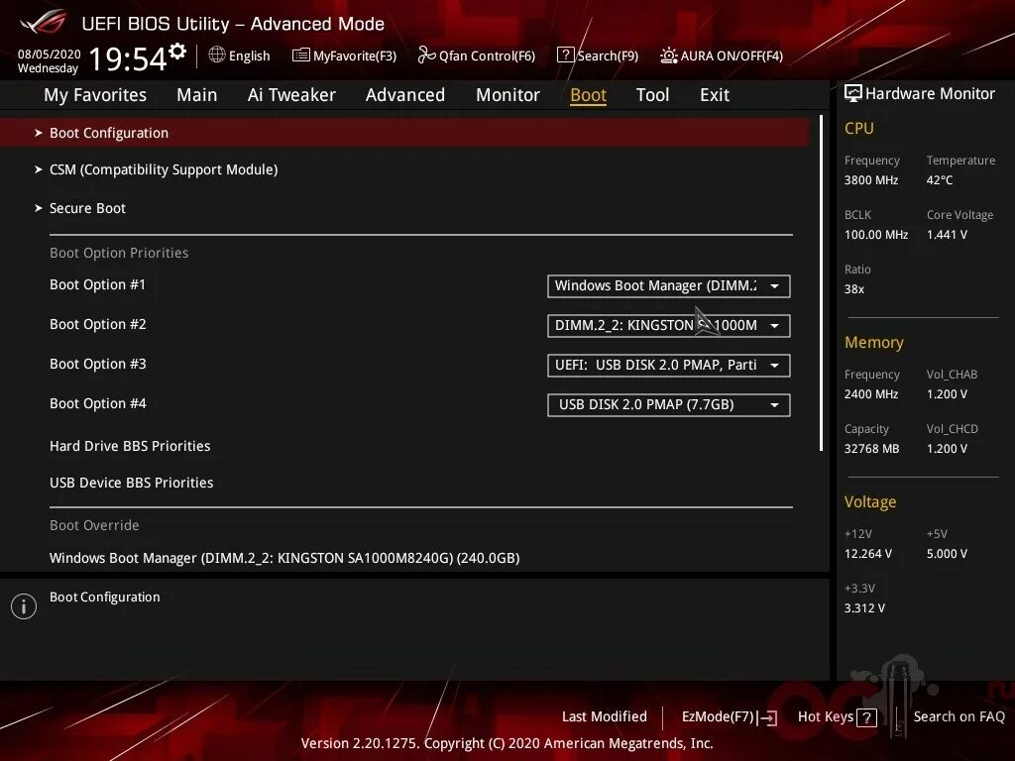Click the BCLK value 100.00 MHz
The image size is (1015, 761).
point(876,234)
